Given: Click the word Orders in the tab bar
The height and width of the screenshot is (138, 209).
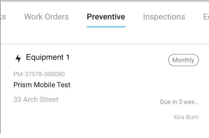Looking at the screenshot, I should click(x=56, y=17).
